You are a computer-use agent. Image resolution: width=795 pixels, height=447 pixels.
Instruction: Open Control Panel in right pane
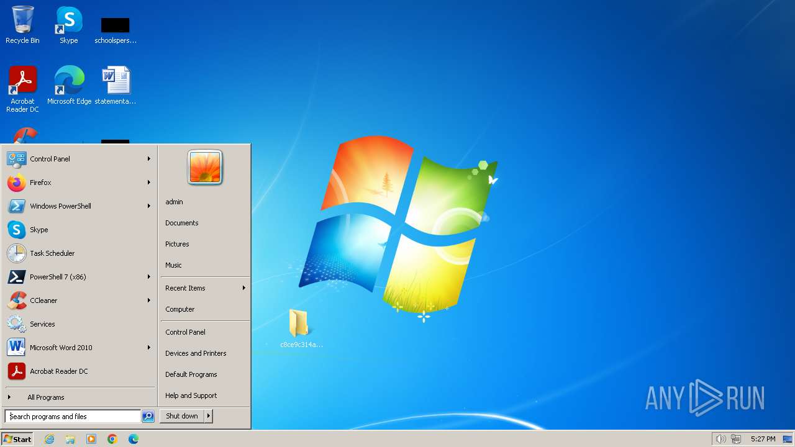coord(205,332)
